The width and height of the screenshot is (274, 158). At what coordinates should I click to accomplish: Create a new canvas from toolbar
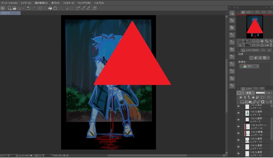click(x=10, y=8)
